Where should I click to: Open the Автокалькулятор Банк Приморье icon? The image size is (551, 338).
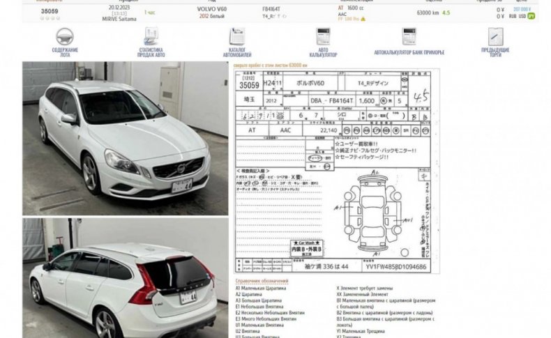[409, 36]
